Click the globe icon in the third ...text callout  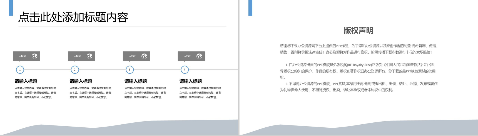[x=144, y=56]
